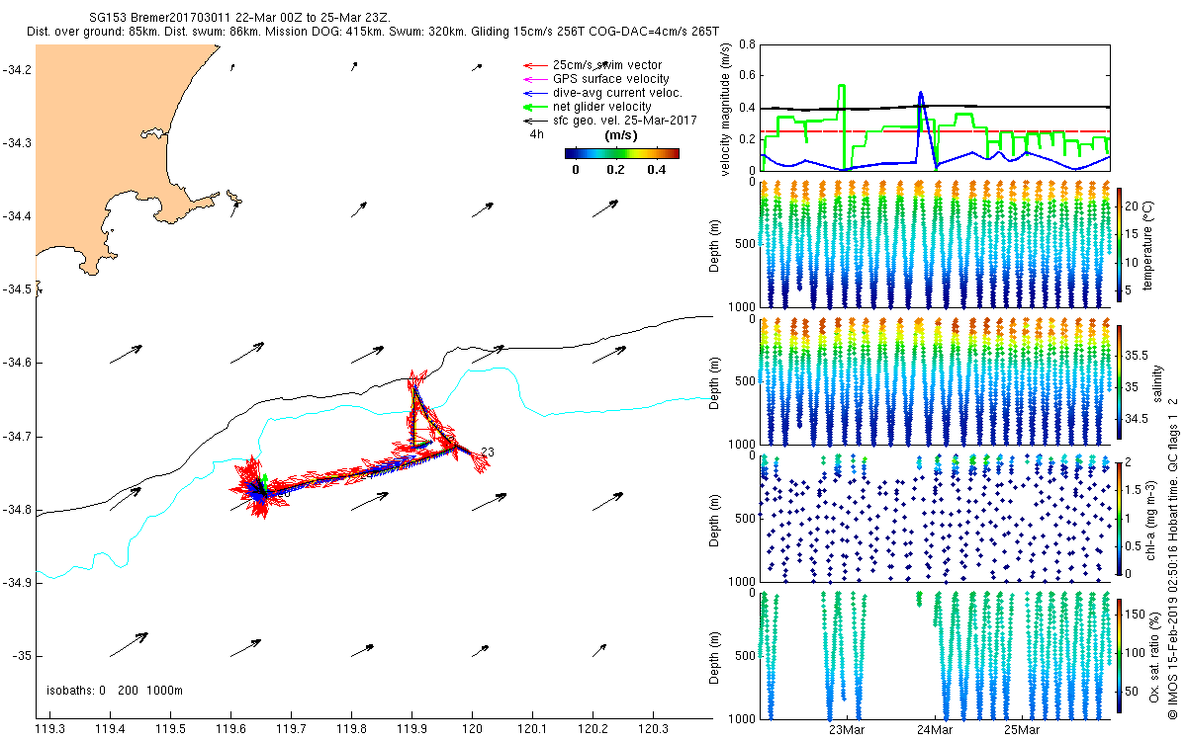Click the temperature (°C) colorbar
This screenshot has height=741, width=1187.
pyautogui.click(x=1119, y=245)
